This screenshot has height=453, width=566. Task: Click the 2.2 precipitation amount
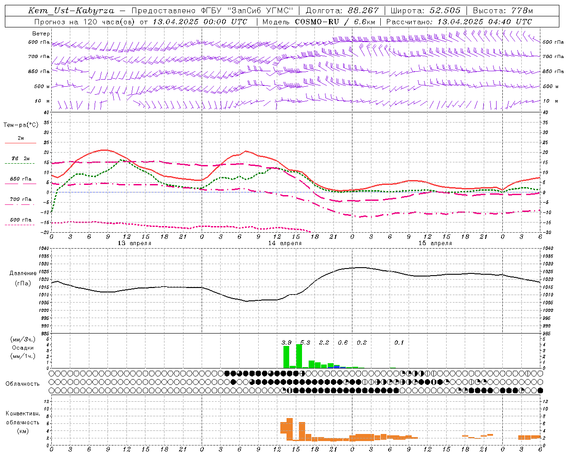[324, 342]
